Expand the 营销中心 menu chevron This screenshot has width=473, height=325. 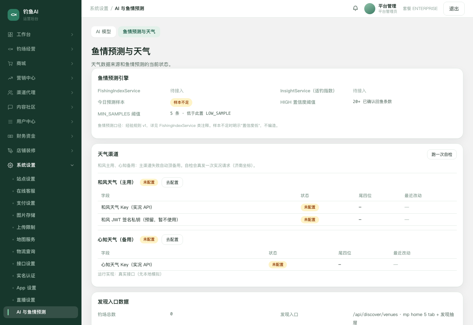(72, 78)
